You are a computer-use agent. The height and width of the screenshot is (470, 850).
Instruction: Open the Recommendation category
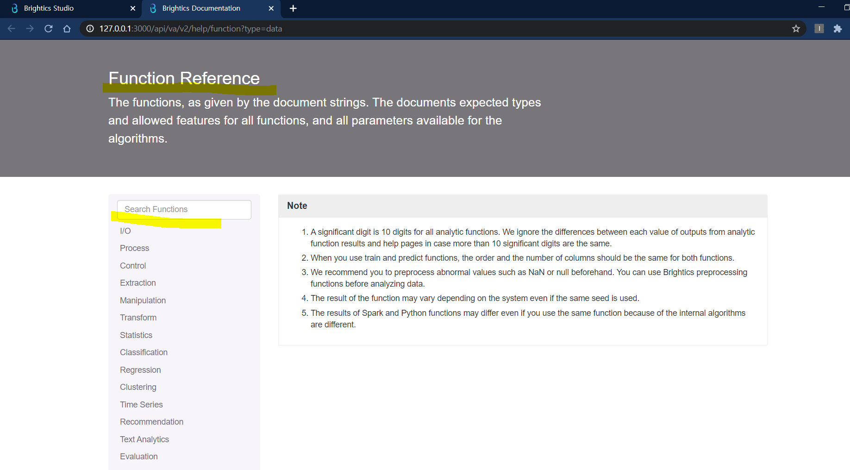(x=151, y=422)
